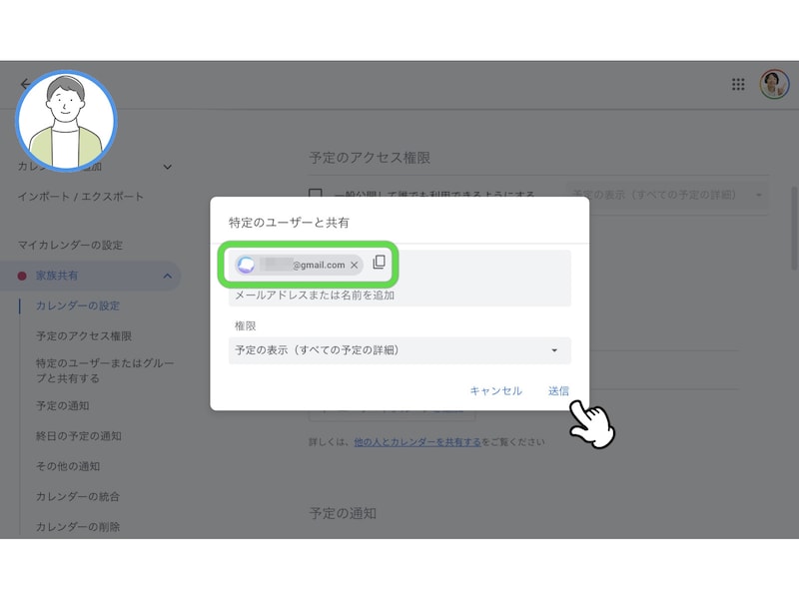
Task: Select 特定のユーザーまたはグループと共有する sidebar item
Action: coord(105,370)
